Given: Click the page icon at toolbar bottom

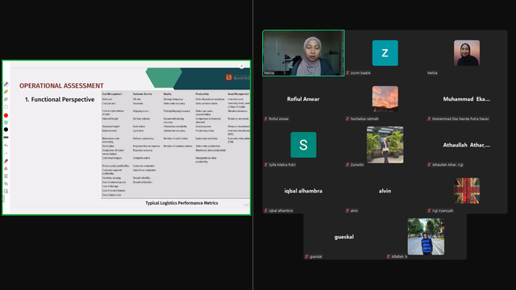Looking at the screenshot, I should point(6,192).
